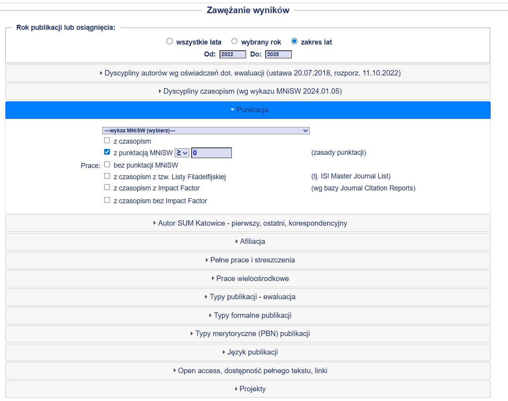Open the 'zasady punktacji' link
This screenshot has width=508, height=401.
(x=338, y=153)
